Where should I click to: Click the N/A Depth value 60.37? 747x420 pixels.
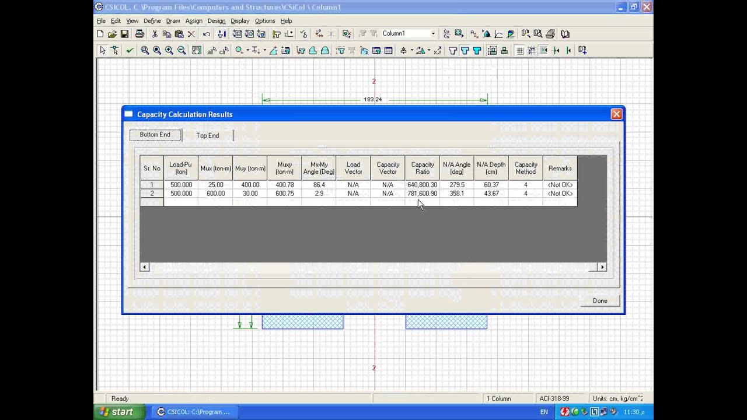coord(491,185)
